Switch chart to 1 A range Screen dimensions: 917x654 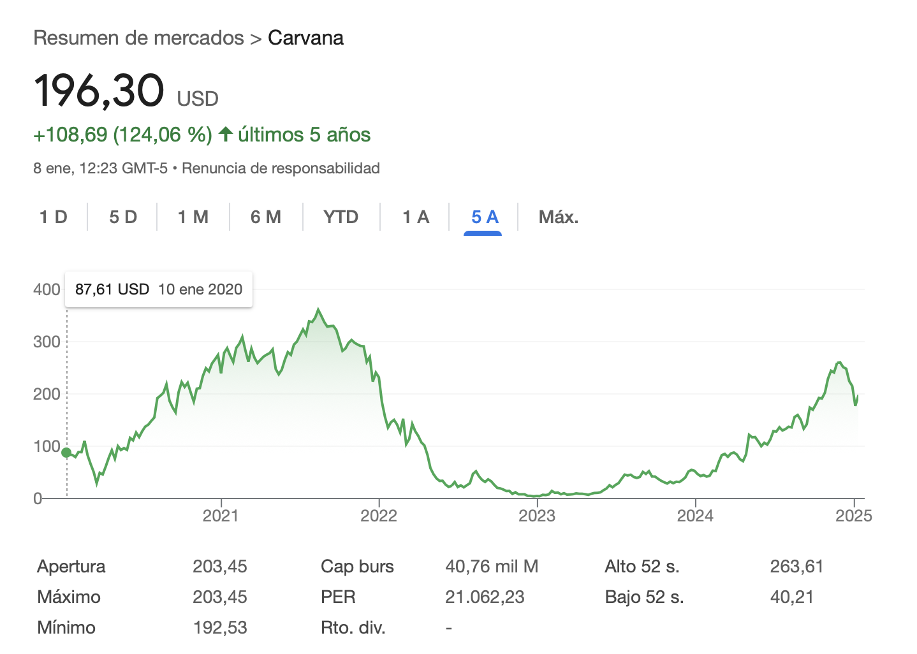pos(416,217)
